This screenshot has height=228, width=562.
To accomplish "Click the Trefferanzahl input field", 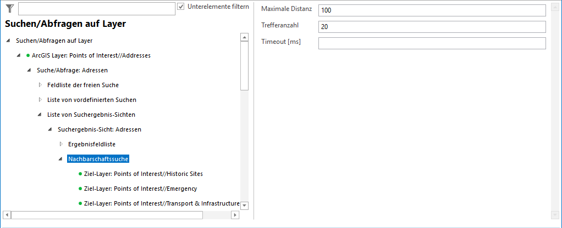I will 432,27.
